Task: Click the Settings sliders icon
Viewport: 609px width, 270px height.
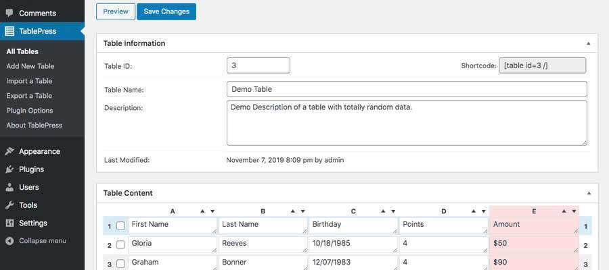Action: coord(9,223)
